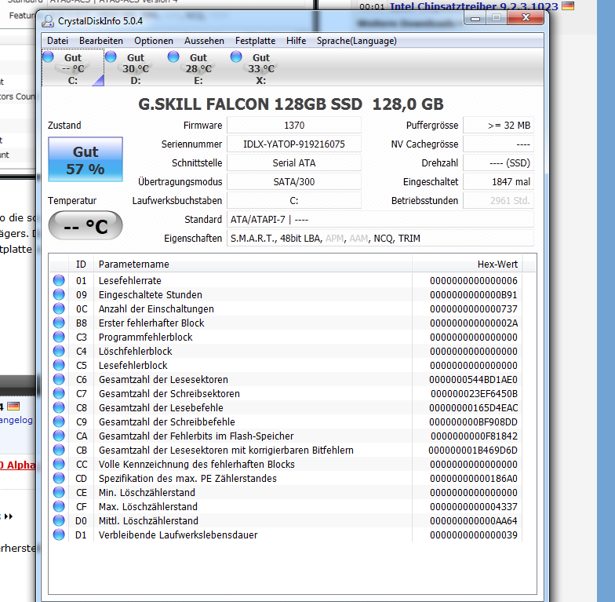615x602 pixels.
Task: Click status icon for Gesamtzahl der Lesebefehle
Action: click(x=59, y=407)
